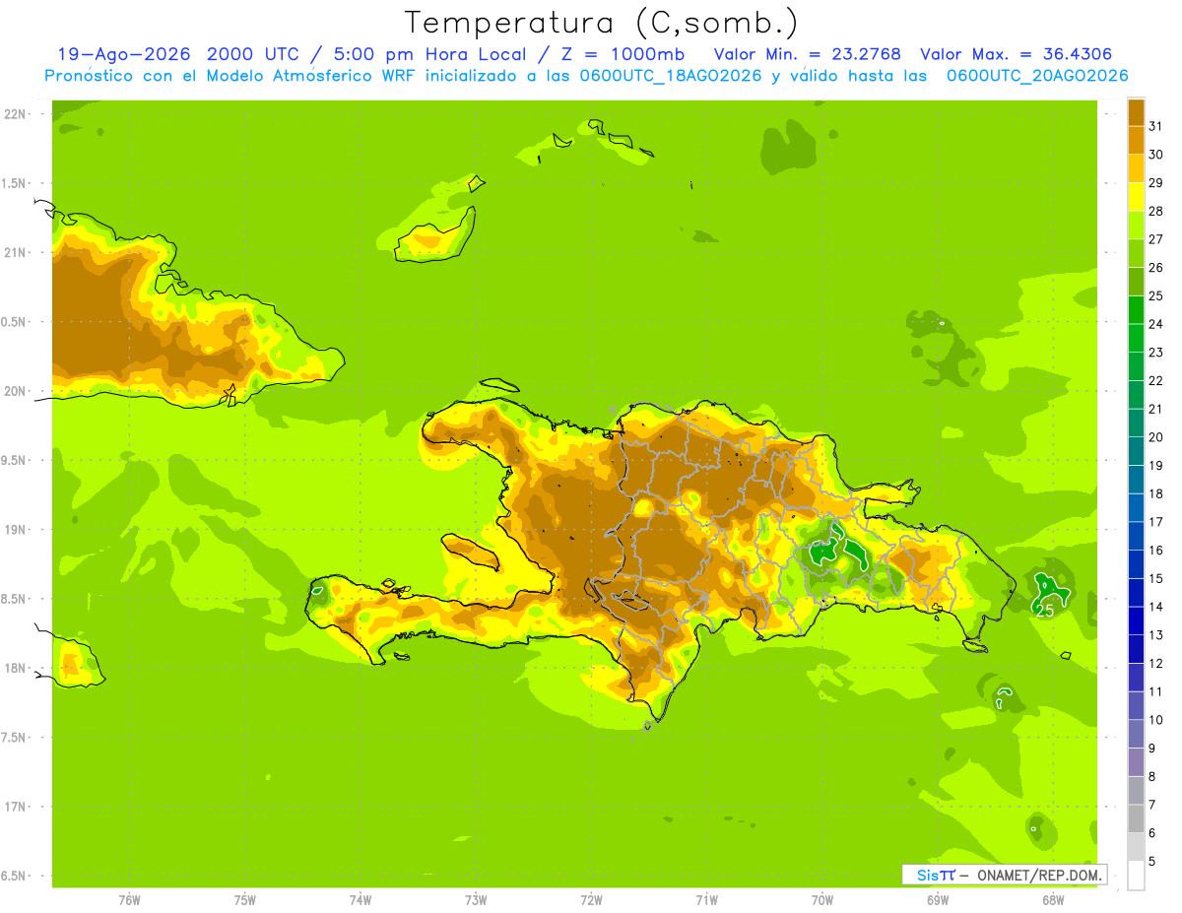Image resolution: width=1182 pixels, height=913 pixels.
Task: Click the "70W" longitude axis label
Action: [822, 900]
